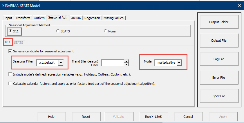The height and width of the screenshot is (123, 244).
Task: Click the Cancel button
Action: click(188, 116)
